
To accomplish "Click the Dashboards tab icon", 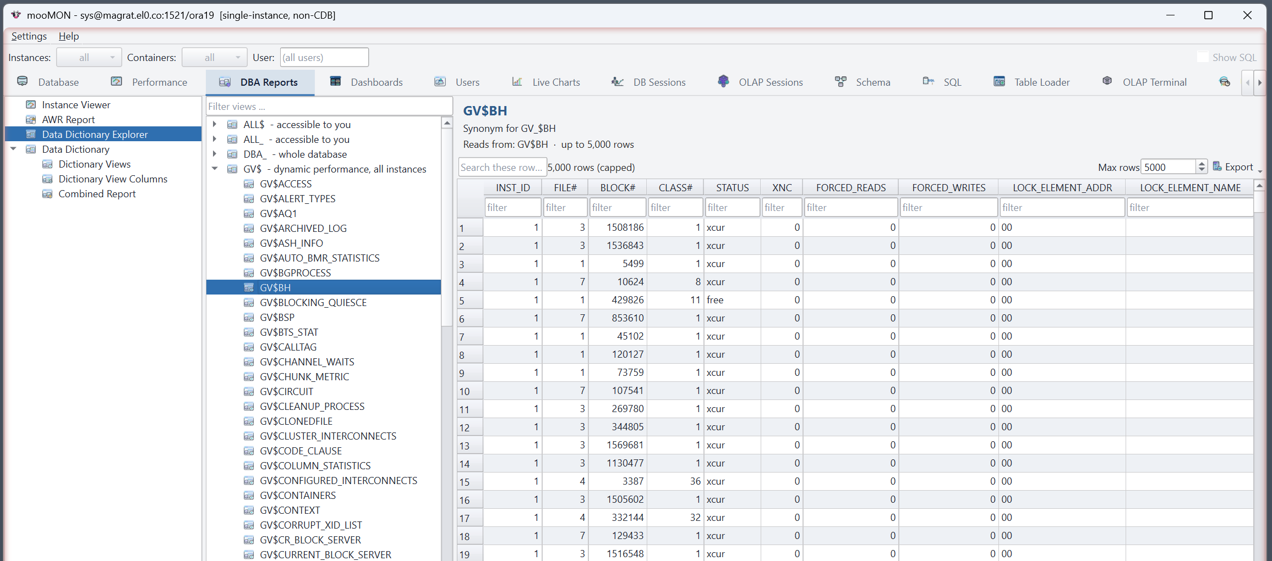I will [x=335, y=82].
